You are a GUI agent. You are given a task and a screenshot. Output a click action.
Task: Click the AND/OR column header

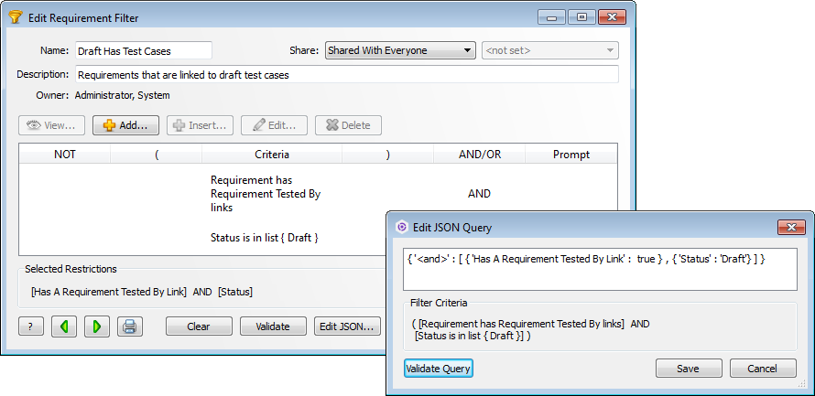tap(479, 155)
